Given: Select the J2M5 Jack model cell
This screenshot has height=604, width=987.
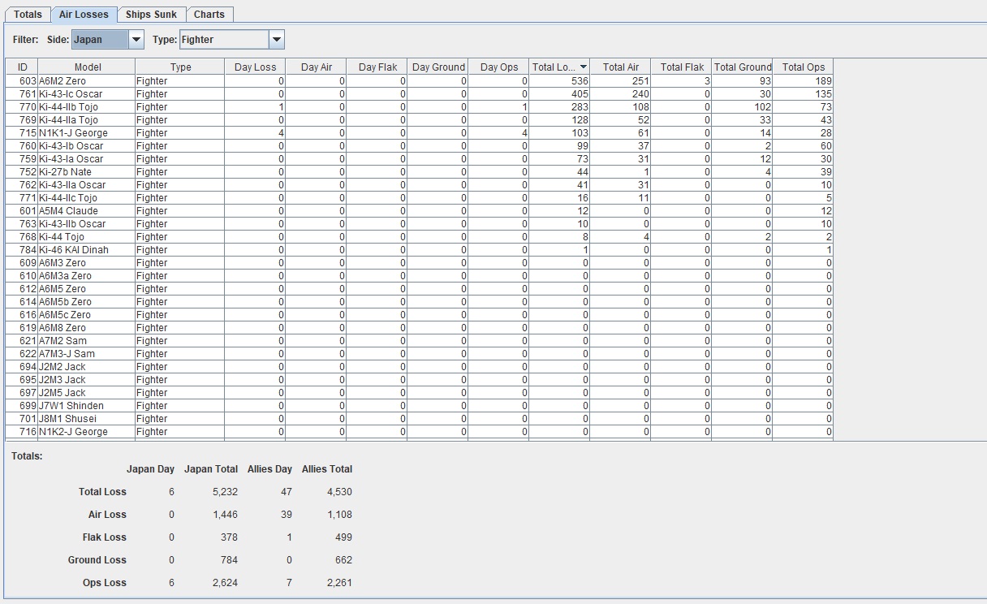Looking at the screenshot, I should pyautogui.click(x=87, y=393).
